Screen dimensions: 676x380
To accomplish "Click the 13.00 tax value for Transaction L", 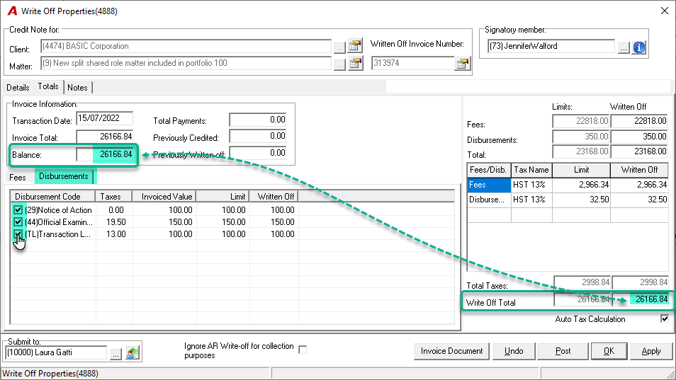I will [x=116, y=234].
